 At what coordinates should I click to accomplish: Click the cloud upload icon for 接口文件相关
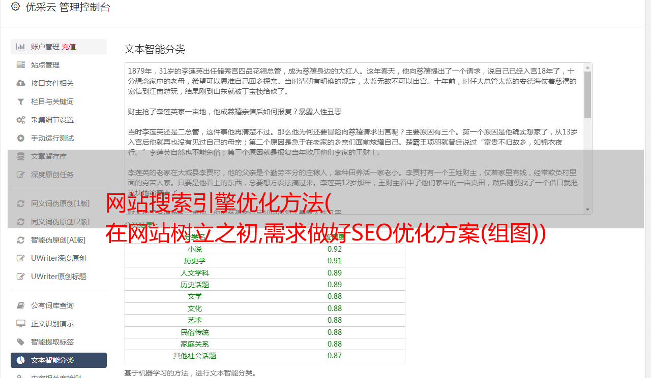[21, 83]
